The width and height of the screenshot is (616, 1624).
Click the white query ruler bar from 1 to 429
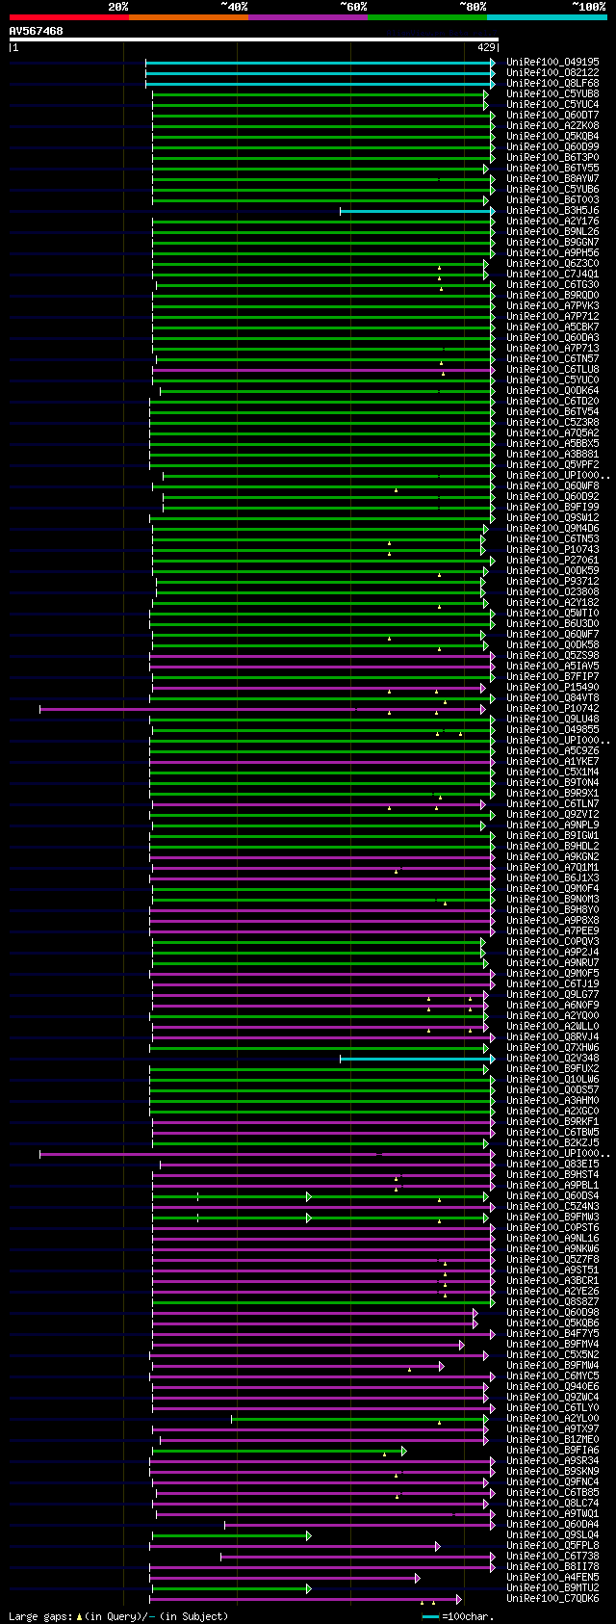tap(254, 39)
